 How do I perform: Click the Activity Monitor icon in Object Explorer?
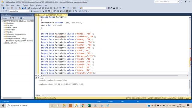24,18
